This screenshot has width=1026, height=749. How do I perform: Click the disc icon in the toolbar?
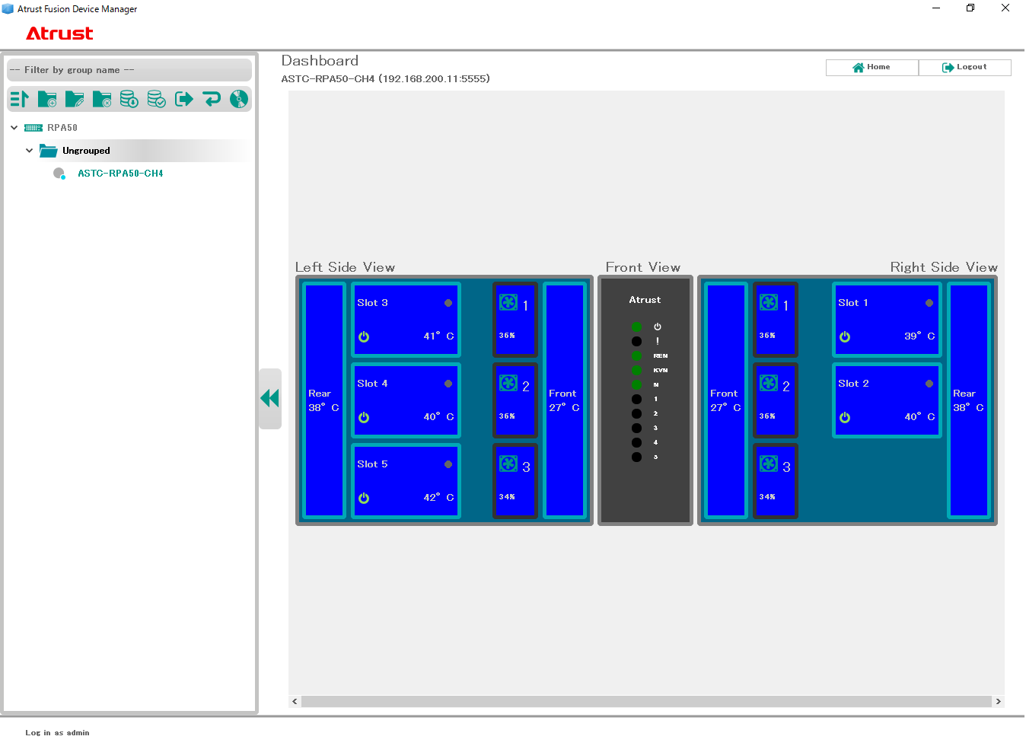click(x=239, y=99)
